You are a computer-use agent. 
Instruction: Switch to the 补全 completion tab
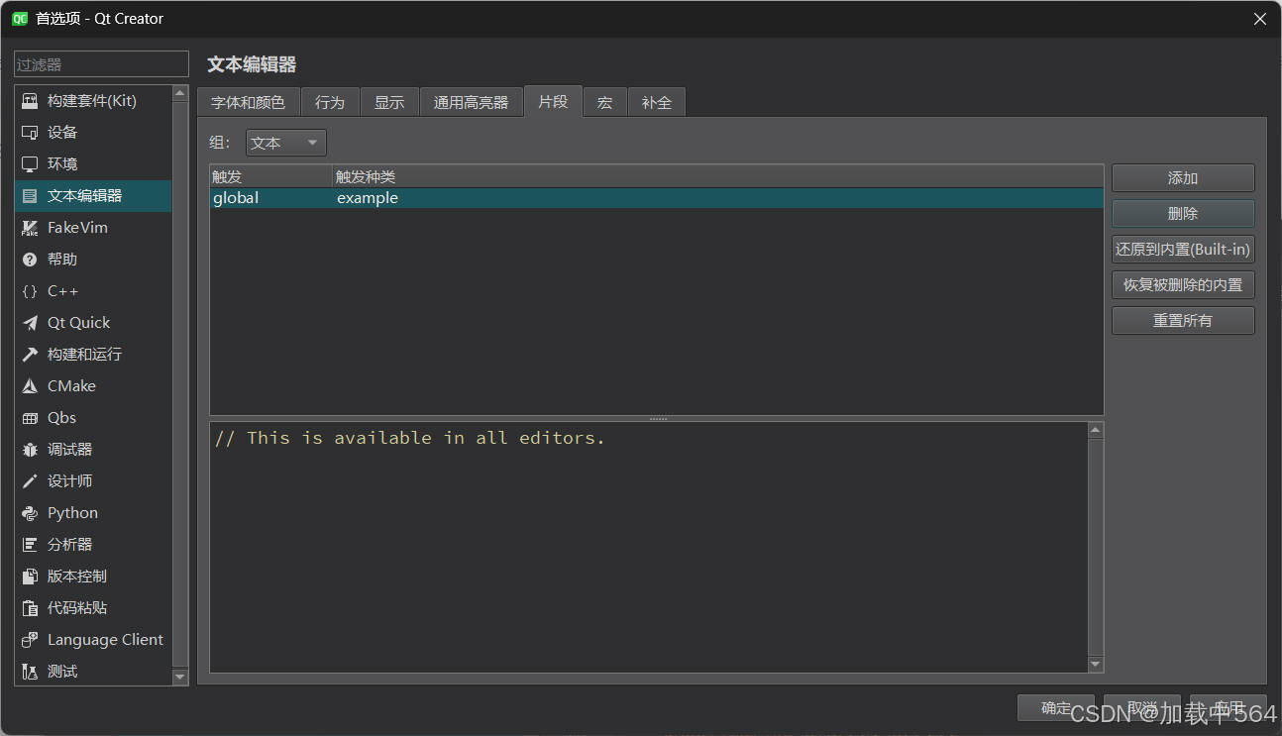click(x=656, y=102)
